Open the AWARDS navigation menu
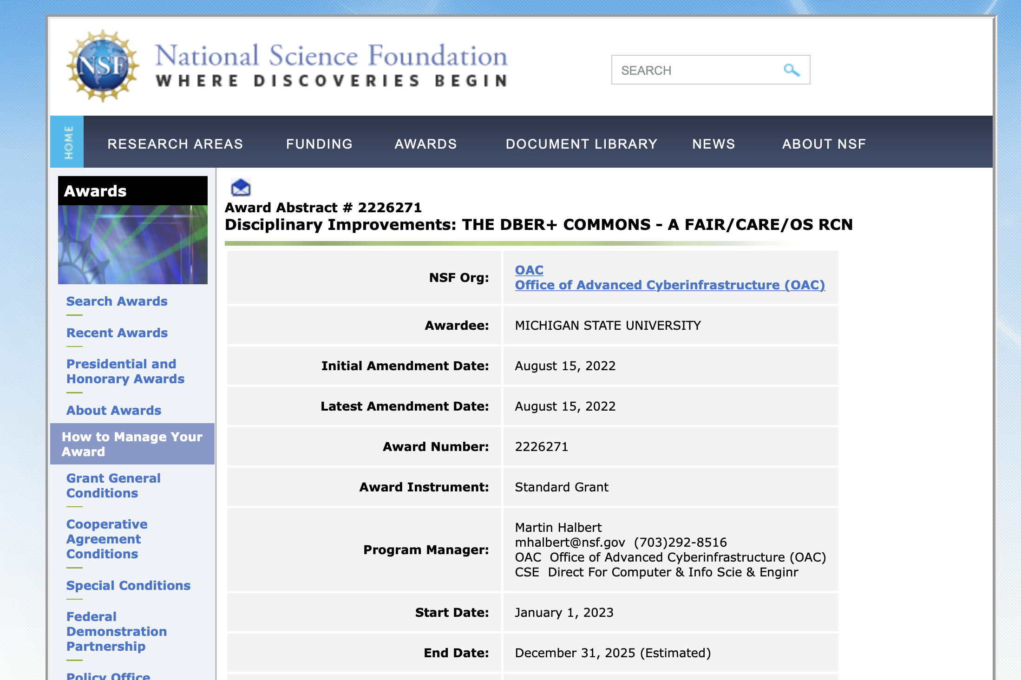 tap(426, 144)
